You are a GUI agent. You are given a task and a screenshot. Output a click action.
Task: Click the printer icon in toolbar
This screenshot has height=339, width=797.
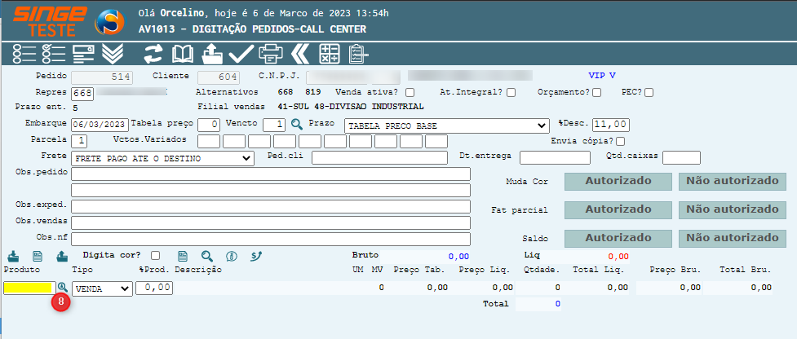tap(270, 54)
